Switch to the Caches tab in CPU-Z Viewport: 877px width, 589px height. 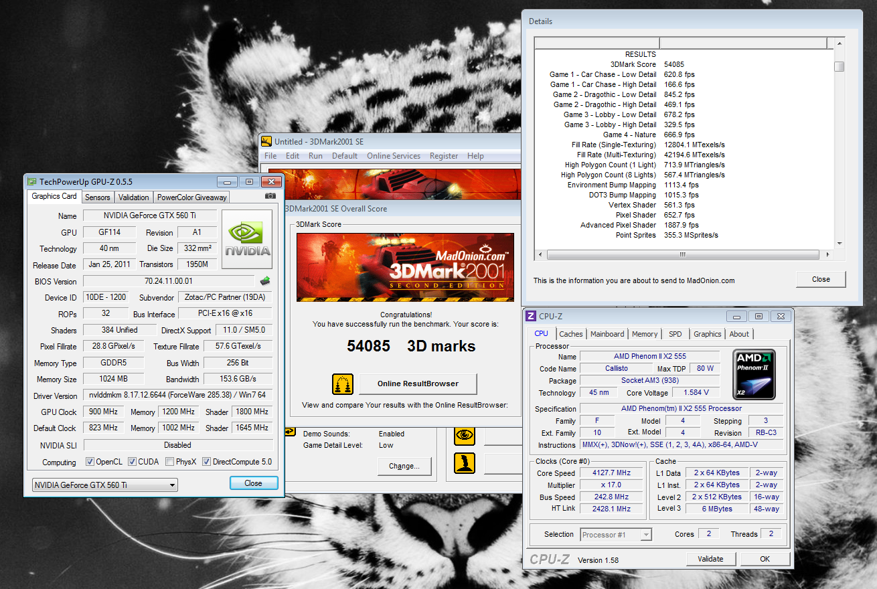pyautogui.click(x=571, y=334)
